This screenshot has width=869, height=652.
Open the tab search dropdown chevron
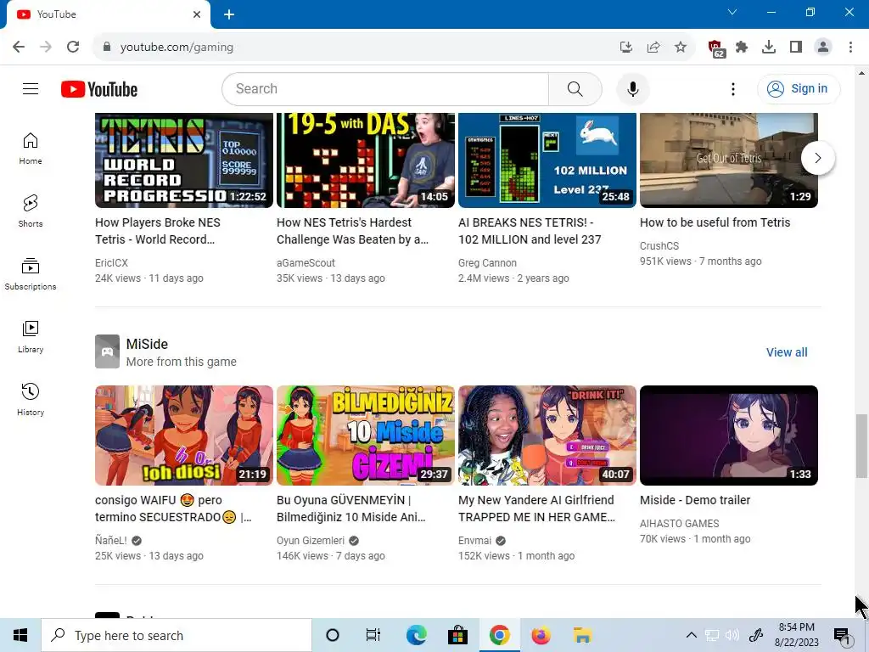click(732, 12)
